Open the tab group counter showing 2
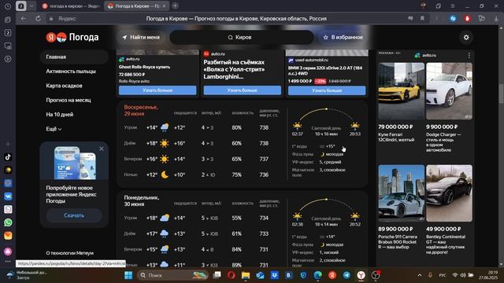Image resolution: width=504 pixels, height=283 pixels. 21,6
